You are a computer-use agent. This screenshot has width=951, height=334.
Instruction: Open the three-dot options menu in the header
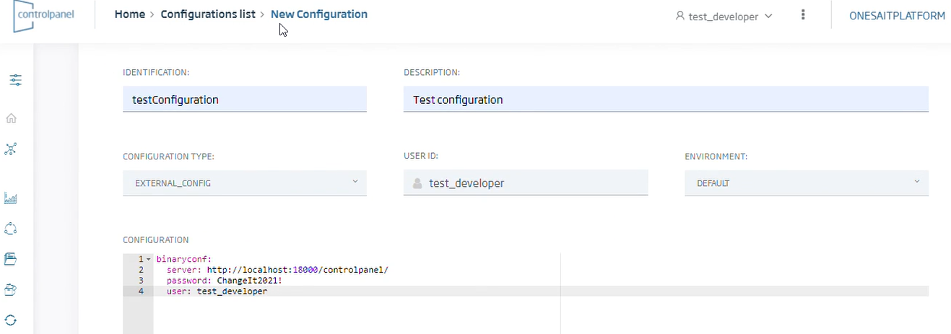coord(803,15)
